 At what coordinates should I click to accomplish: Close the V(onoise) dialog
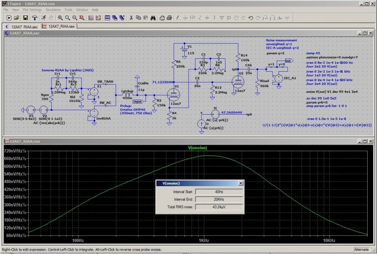(241, 183)
